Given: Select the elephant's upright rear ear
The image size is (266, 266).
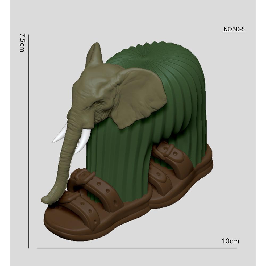Looking at the screenshot, I should click(x=94, y=55).
